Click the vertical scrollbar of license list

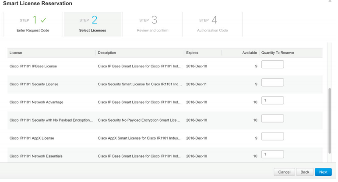coord(329,121)
